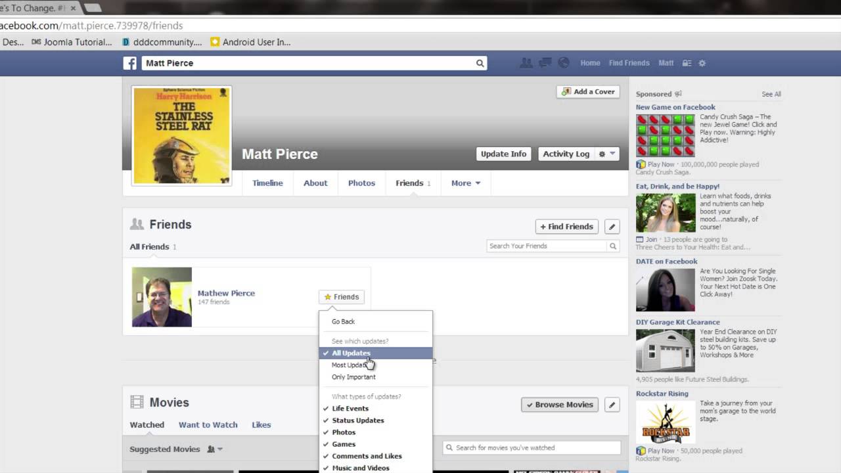841x473 pixels.
Task: Switch to movie Likes tab
Action: click(261, 424)
